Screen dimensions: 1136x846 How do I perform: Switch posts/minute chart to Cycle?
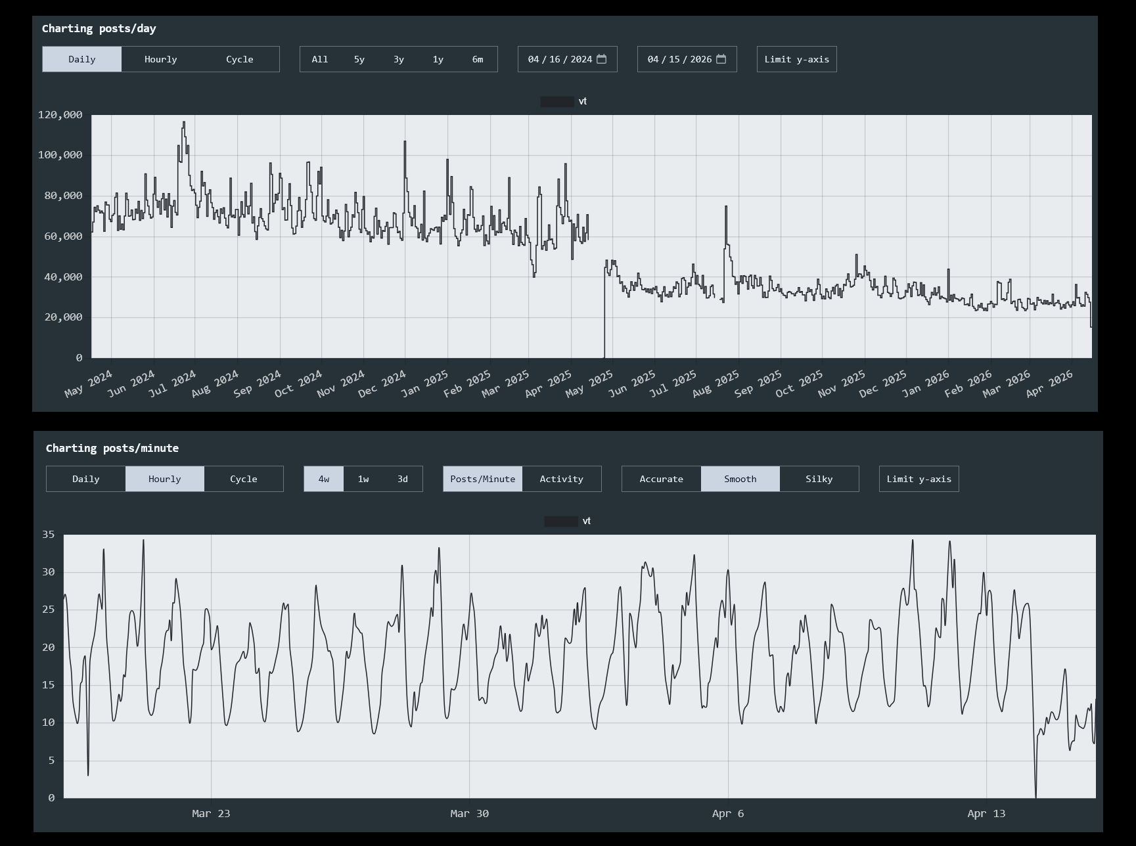[x=244, y=479]
